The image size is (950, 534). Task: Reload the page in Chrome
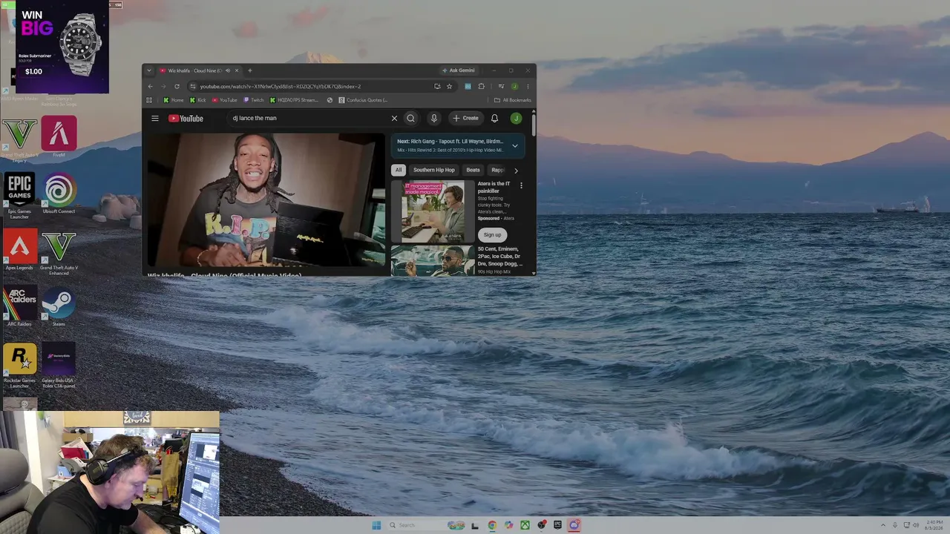(x=177, y=86)
